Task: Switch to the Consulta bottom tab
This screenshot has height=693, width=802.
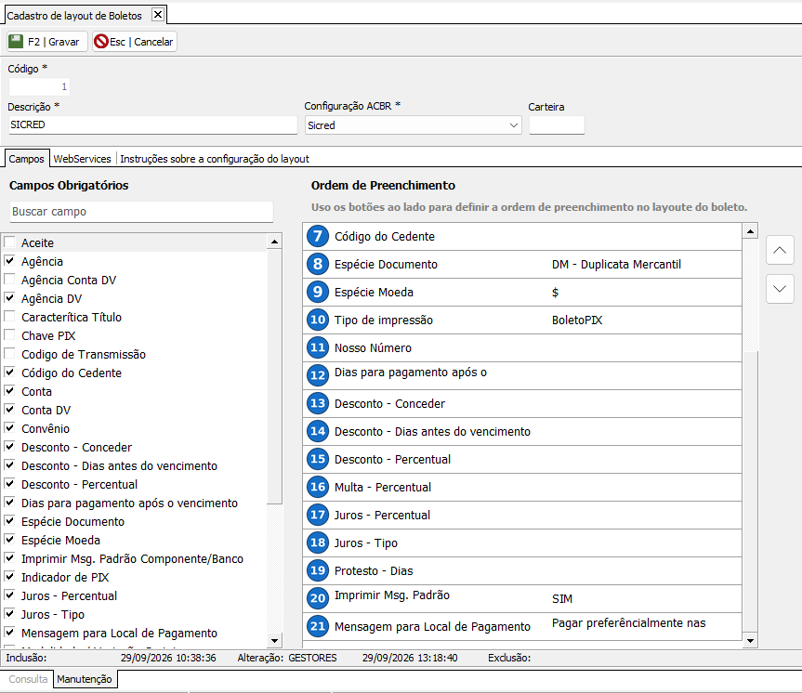Action: pyautogui.click(x=28, y=679)
